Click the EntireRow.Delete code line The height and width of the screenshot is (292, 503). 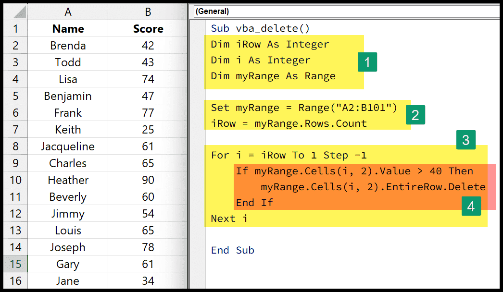pos(373,187)
